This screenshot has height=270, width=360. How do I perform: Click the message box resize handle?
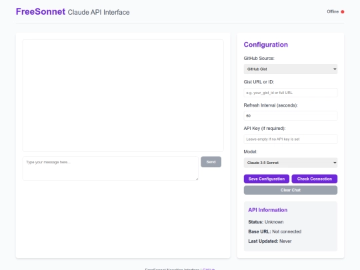[x=197, y=179]
